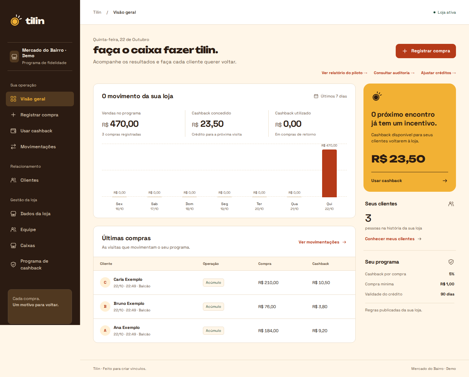The width and height of the screenshot is (469, 377).
Task: Click the people icon beside Clientes in sidebar
Action: tap(13, 180)
